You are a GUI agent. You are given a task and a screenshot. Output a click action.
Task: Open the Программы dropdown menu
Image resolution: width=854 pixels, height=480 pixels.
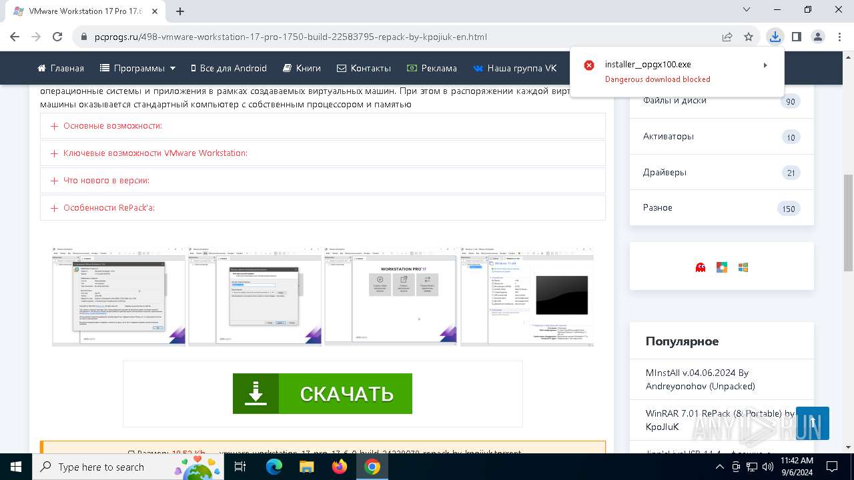[137, 68]
